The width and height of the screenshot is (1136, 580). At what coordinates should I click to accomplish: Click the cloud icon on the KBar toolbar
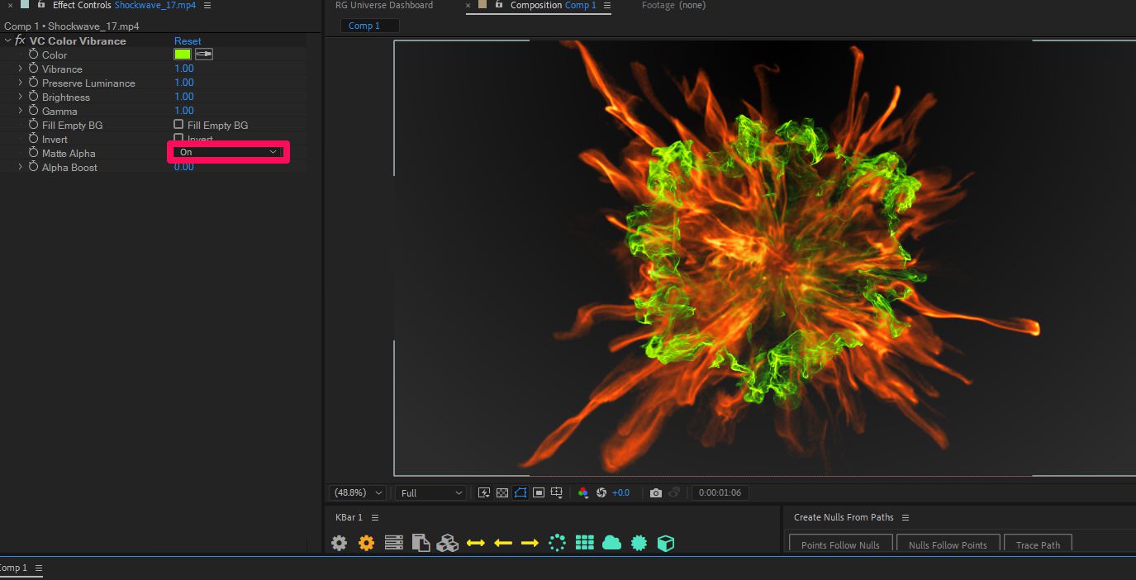612,543
